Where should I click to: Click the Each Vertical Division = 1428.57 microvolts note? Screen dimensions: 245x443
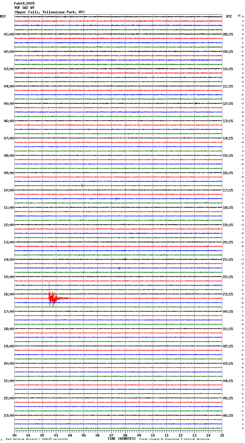pyautogui.click(x=37, y=439)
